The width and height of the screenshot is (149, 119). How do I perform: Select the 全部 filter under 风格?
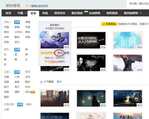click(17, 22)
